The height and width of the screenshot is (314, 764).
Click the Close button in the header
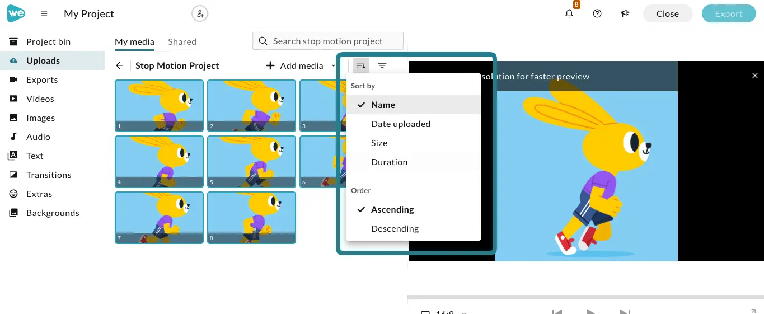point(667,13)
